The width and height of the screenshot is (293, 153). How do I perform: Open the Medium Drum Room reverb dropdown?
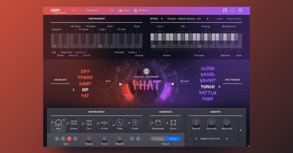pos(211,139)
